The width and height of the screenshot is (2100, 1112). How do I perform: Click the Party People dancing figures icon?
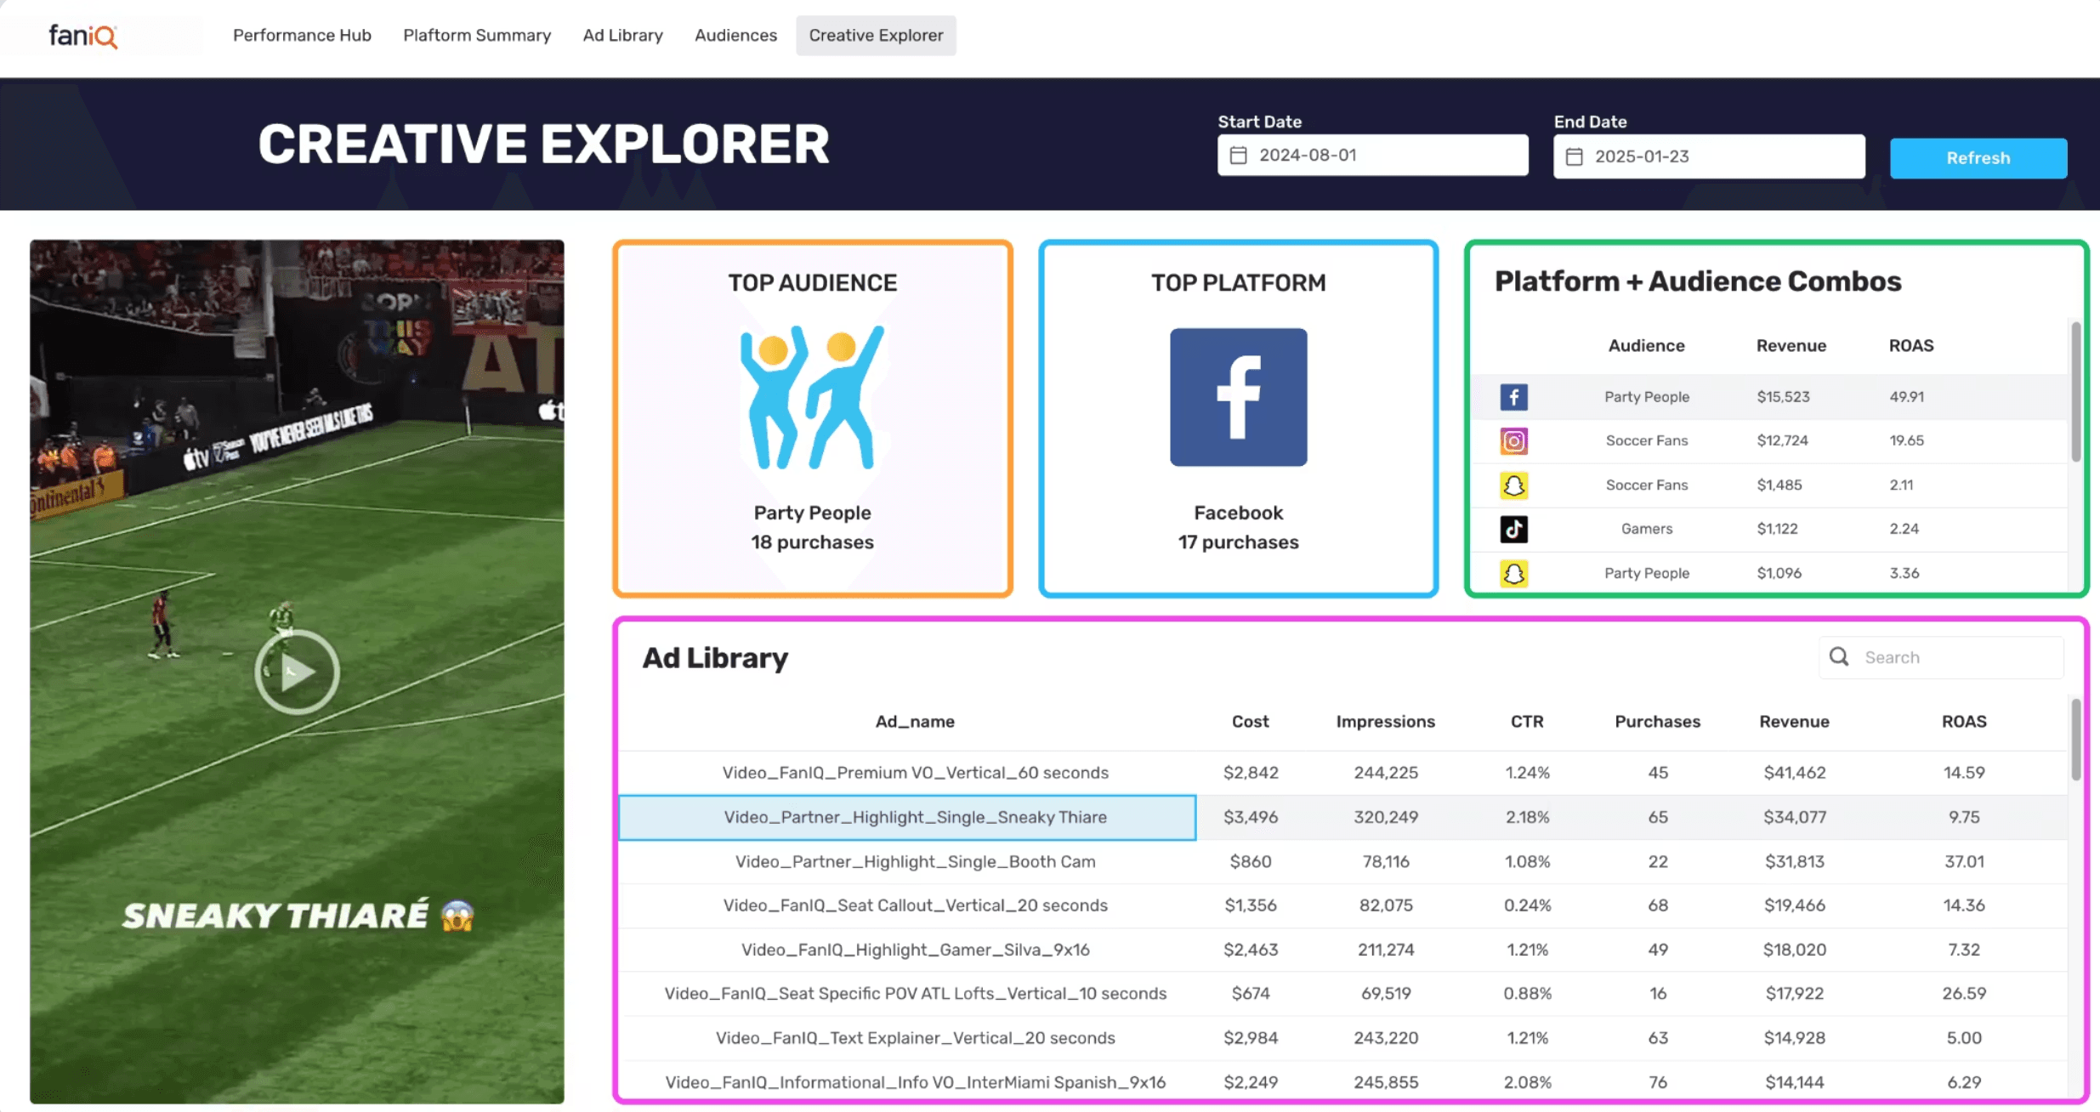click(812, 398)
